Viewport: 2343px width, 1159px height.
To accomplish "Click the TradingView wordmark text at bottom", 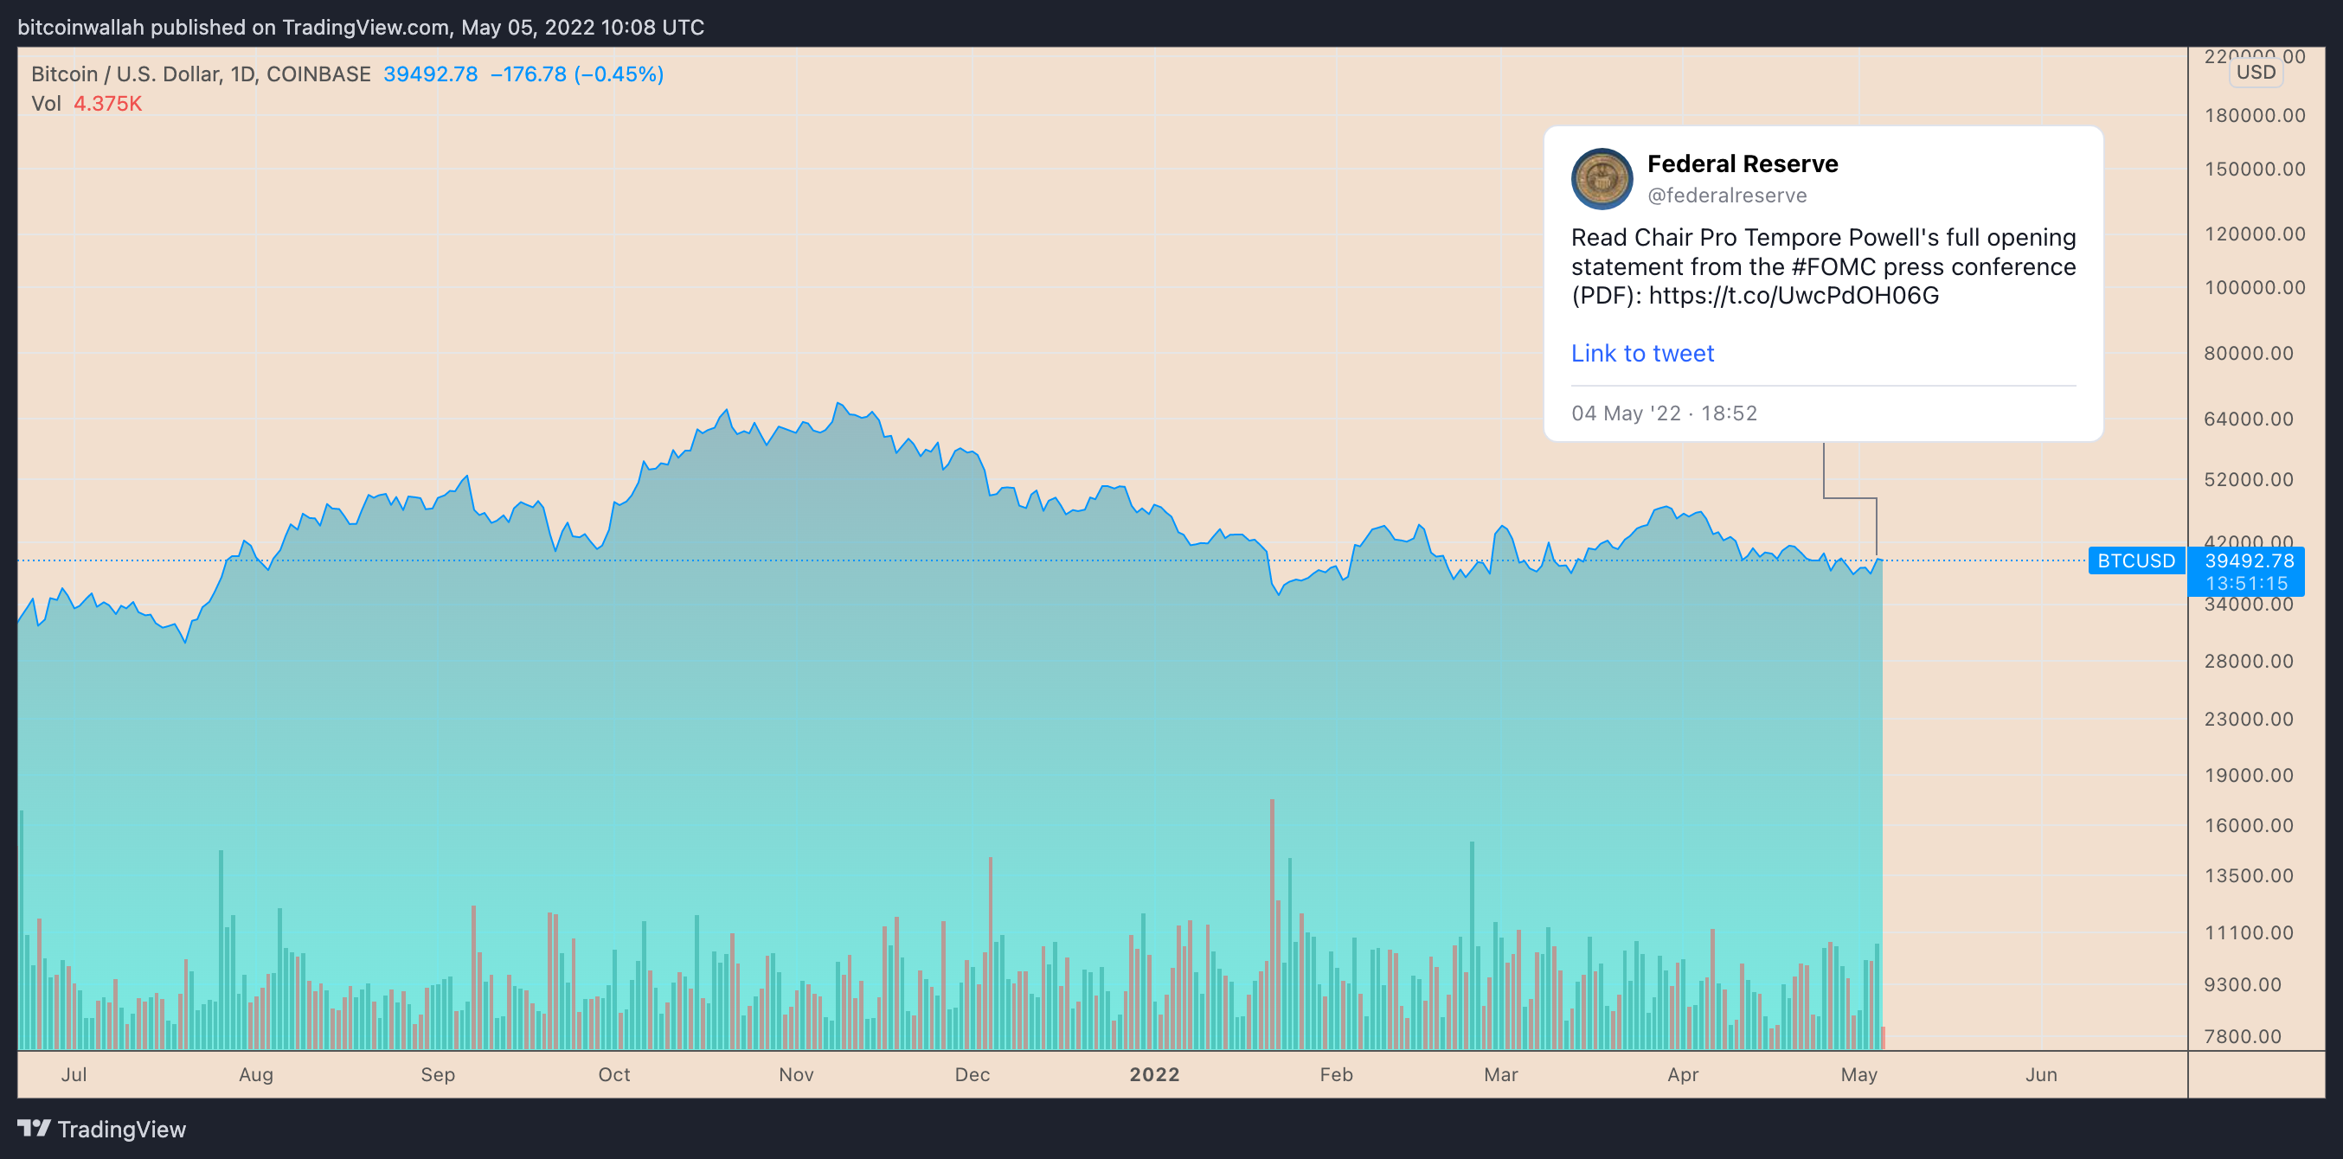I will click(x=121, y=1129).
